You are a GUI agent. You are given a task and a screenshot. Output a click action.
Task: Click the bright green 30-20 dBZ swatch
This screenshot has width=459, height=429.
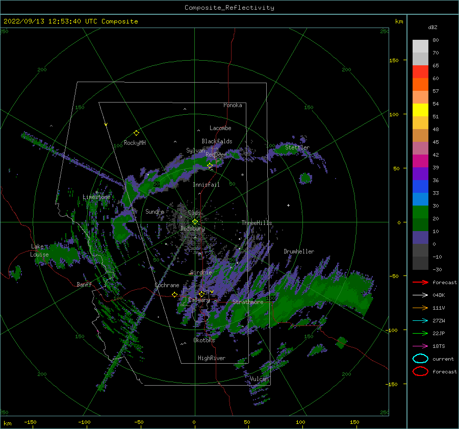(x=420, y=212)
